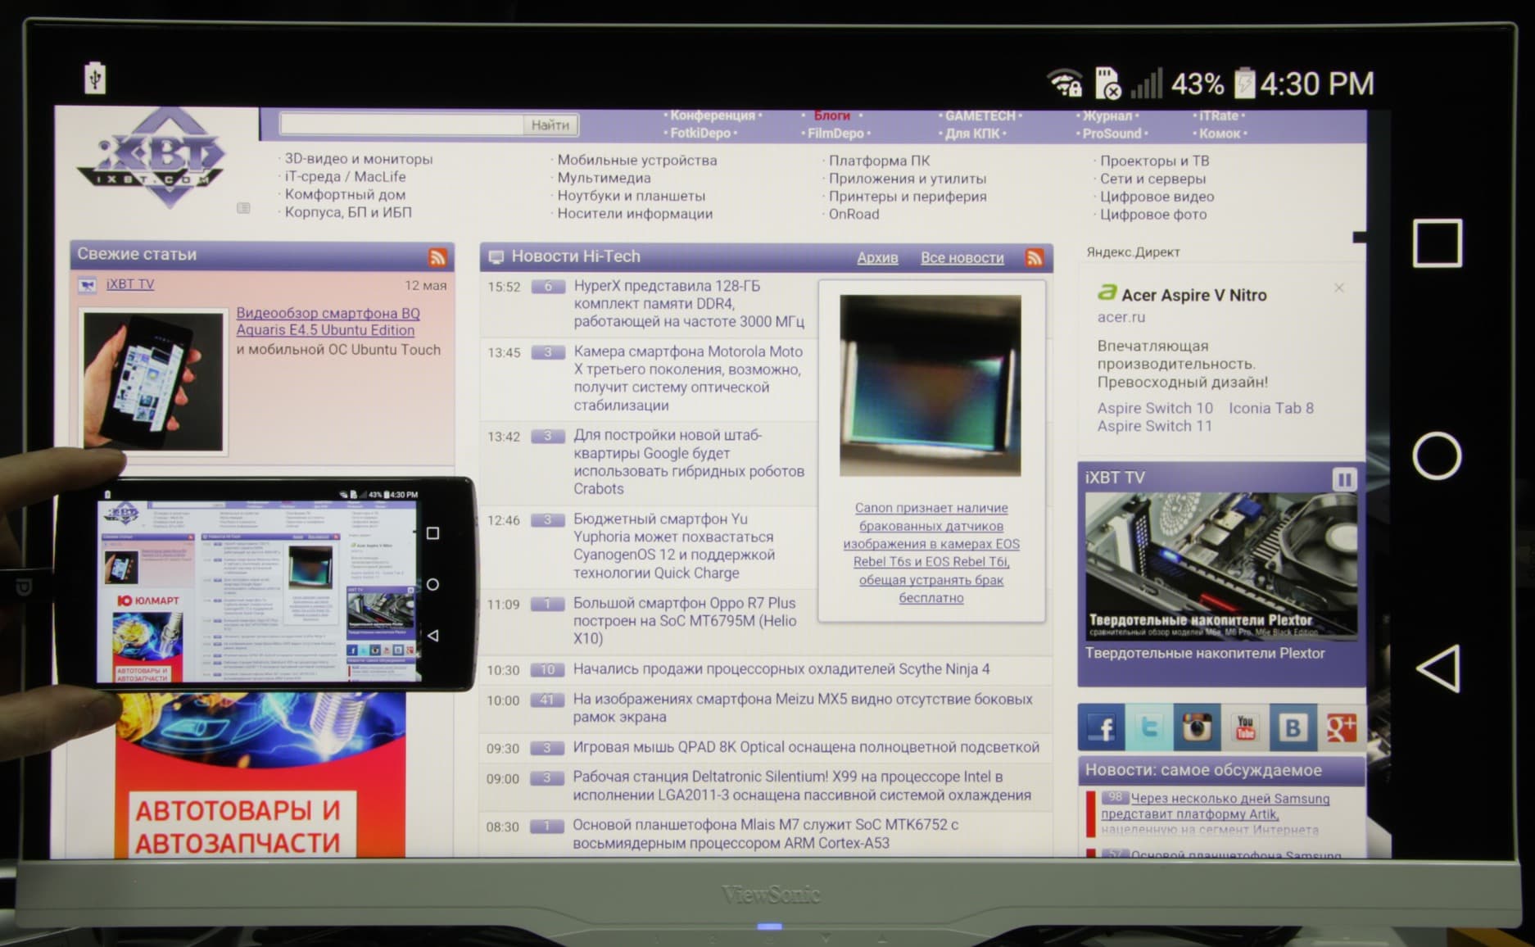1535x947 pixels.
Task: Open the Oppo R7 Plus news item
Action: (x=685, y=620)
